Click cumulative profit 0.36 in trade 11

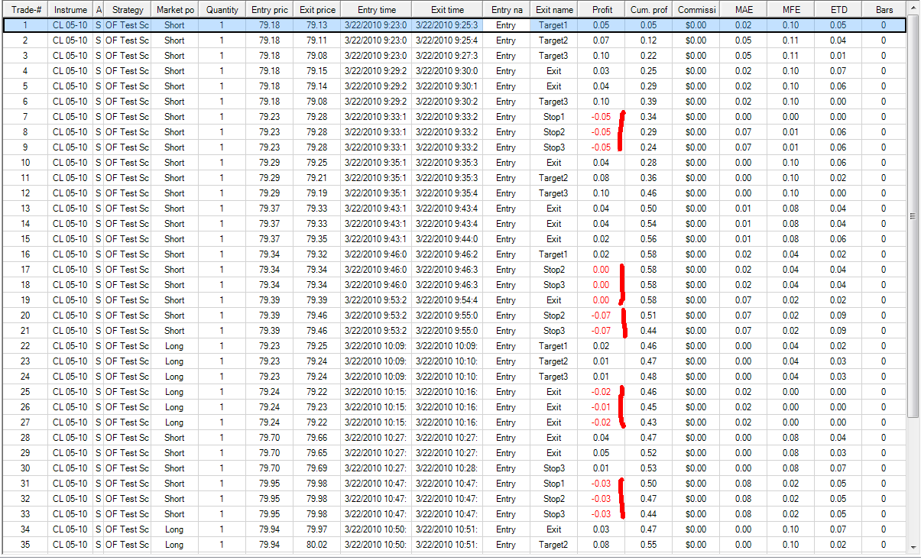649,178
